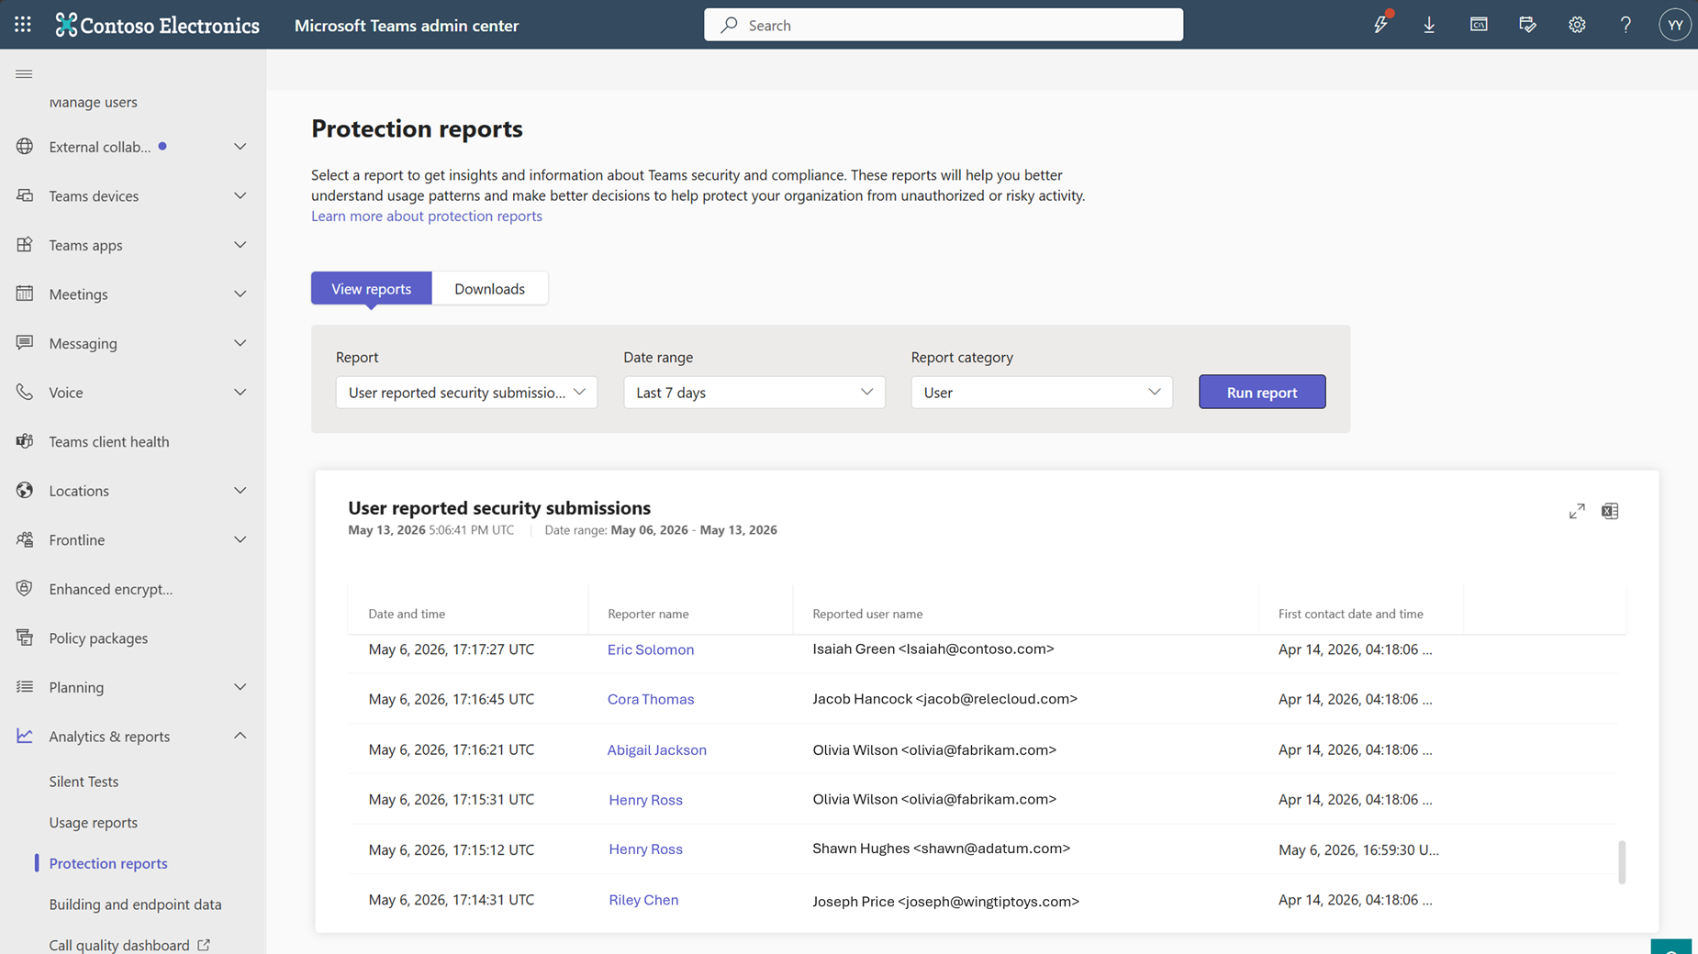Open Building and endpoint data
1698x954 pixels.
(135, 904)
